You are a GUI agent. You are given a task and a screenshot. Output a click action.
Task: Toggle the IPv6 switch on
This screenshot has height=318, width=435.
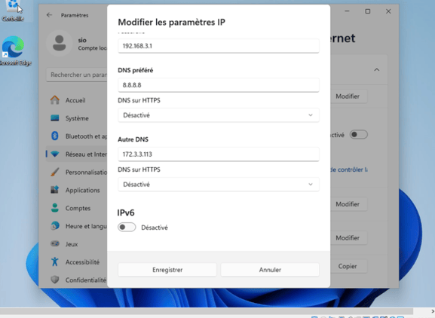127,227
